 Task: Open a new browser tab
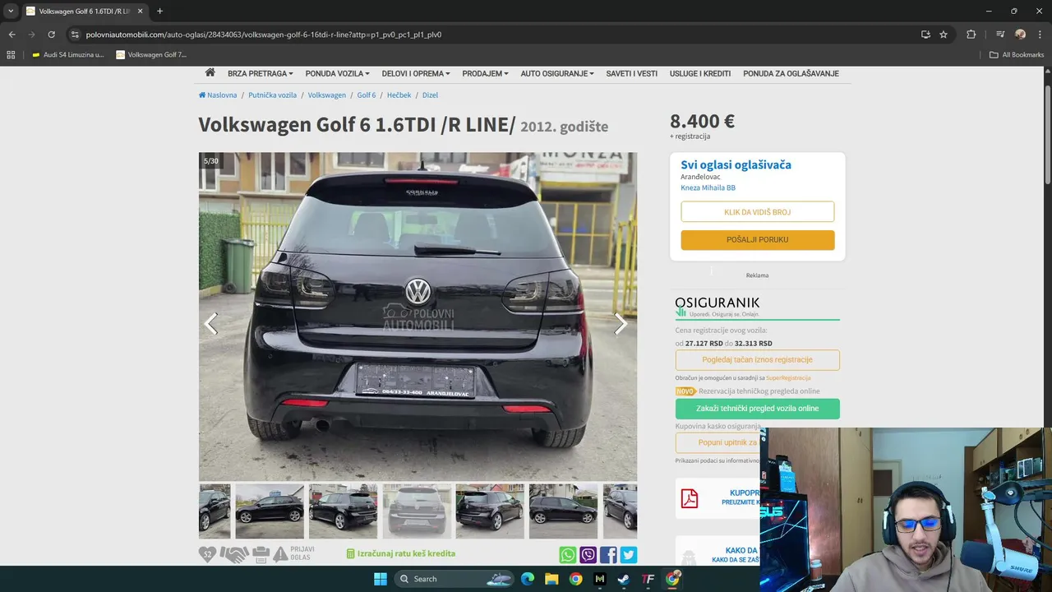pyautogui.click(x=159, y=12)
